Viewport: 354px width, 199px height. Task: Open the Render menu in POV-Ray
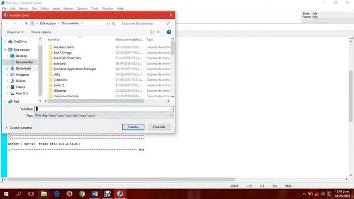pyautogui.click(x=68, y=9)
